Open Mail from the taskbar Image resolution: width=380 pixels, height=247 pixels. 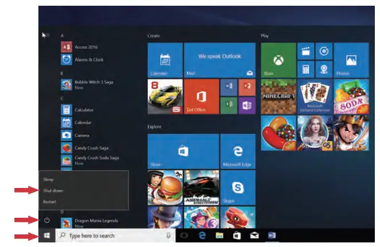pos(254,236)
